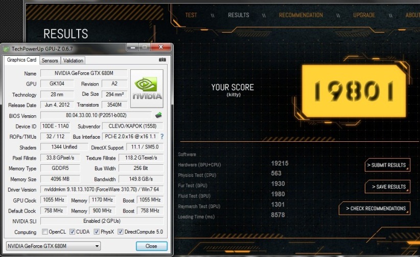The height and width of the screenshot is (257, 420).
Task: Switch to the Validation tab
Action: point(73,61)
